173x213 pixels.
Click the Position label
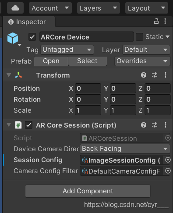27,89
